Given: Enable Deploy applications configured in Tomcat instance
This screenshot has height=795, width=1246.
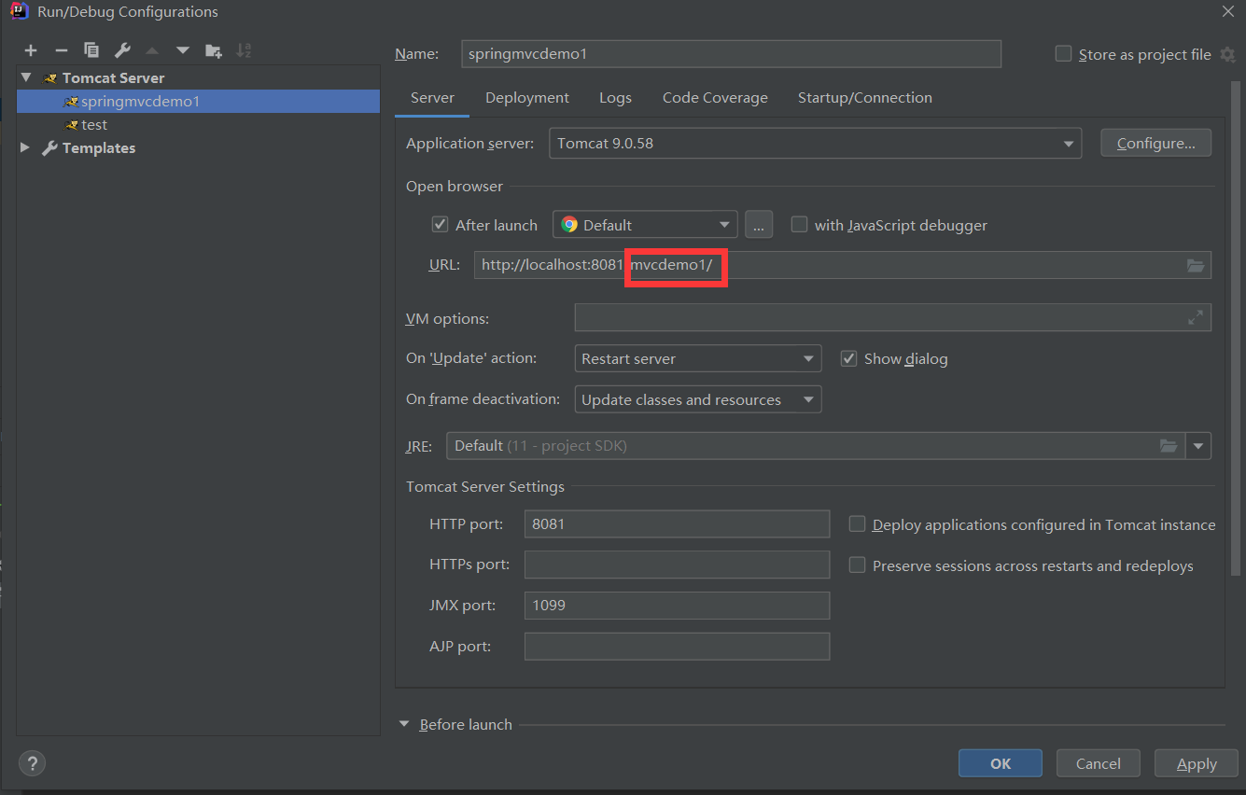Looking at the screenshot, I should click(x=857, y=524).
